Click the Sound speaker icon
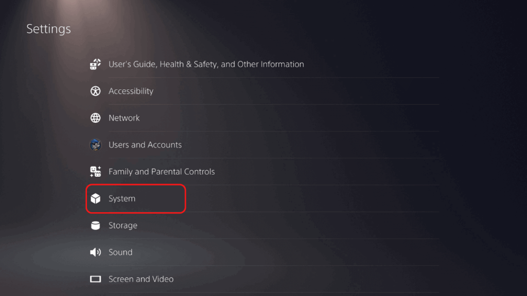Screen dimensions: 527x296 pos(95,252)
